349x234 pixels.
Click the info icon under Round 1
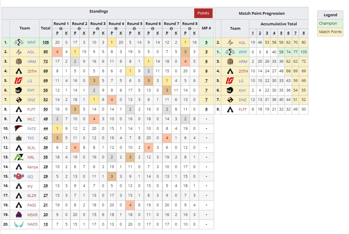coord(61,29)
